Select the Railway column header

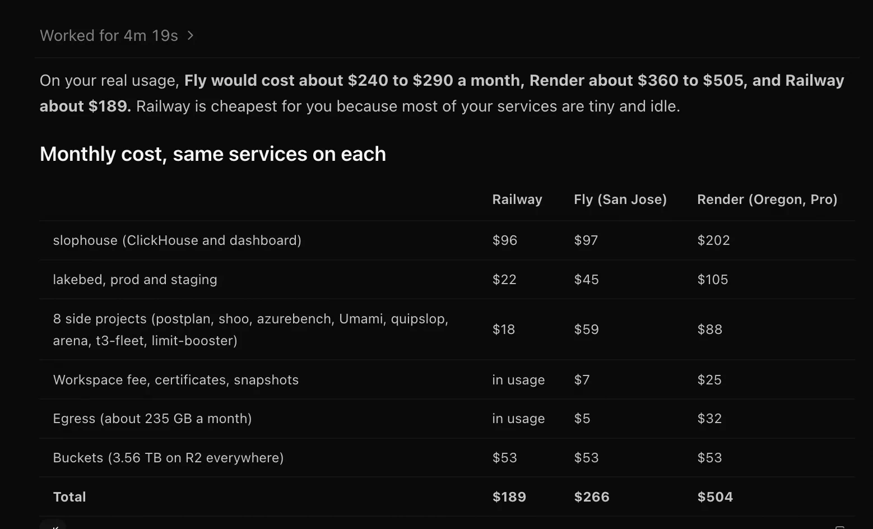coord(517,199)
